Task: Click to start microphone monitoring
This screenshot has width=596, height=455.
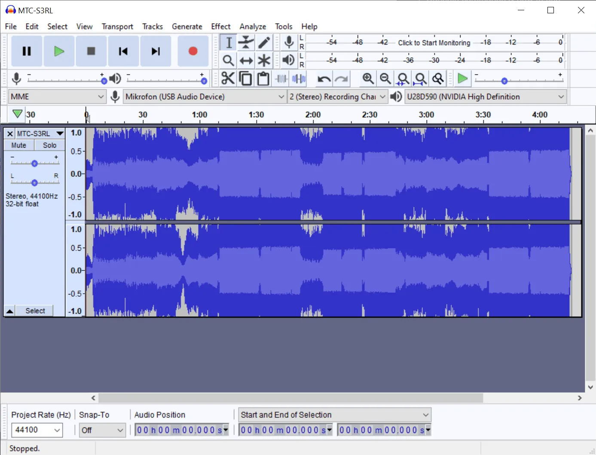Action: [434, 43]
